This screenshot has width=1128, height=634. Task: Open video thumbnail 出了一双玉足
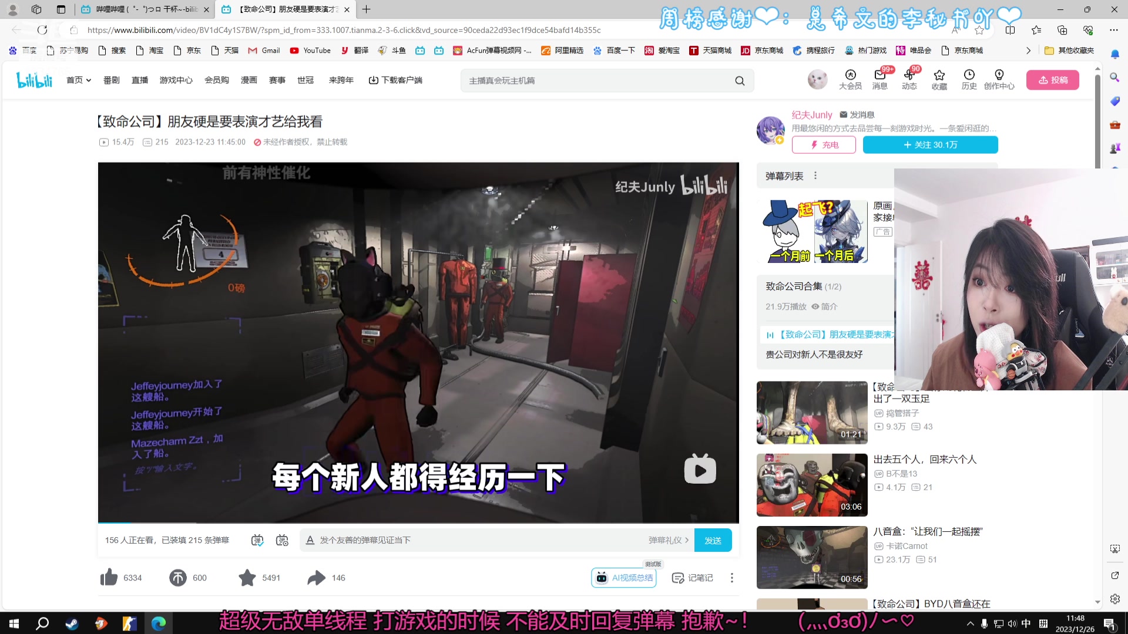(x=812, y=413)
